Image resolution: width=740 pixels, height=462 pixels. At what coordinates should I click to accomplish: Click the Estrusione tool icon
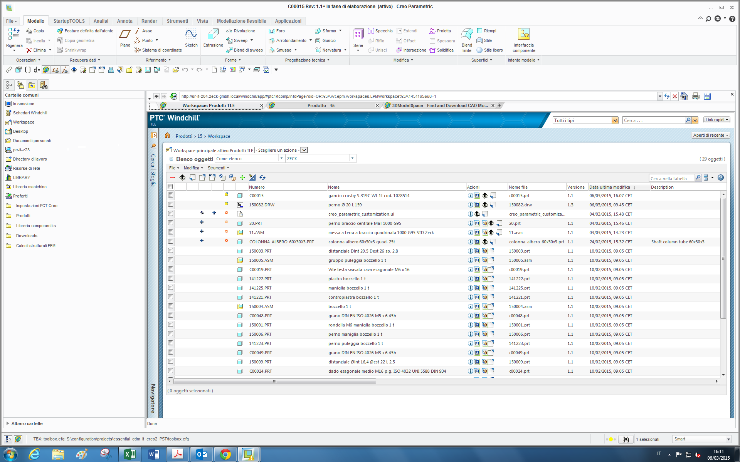tap(213, 35)
